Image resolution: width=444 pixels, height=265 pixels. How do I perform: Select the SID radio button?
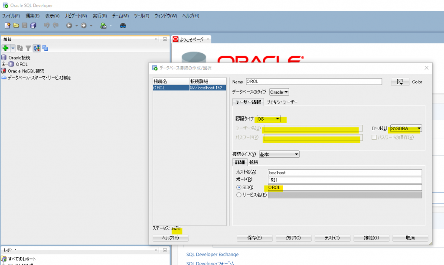tap(239, 187)
